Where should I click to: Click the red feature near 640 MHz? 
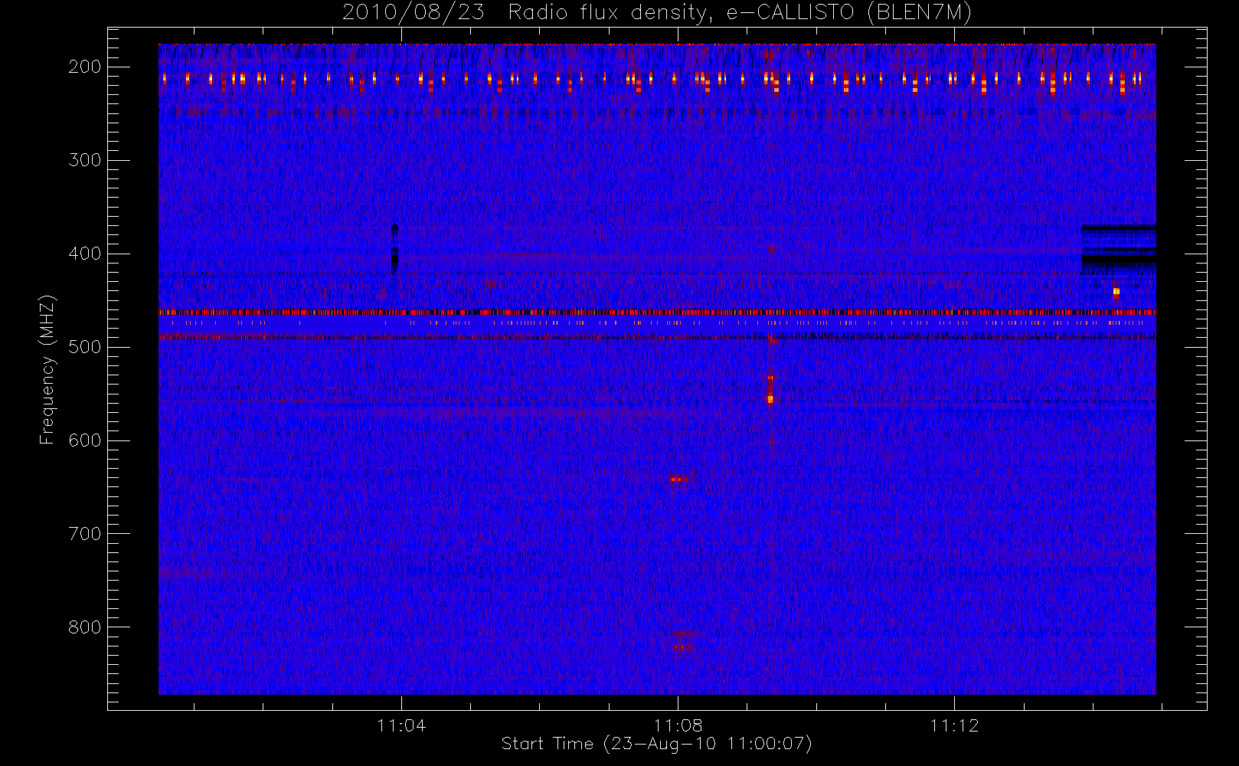[x=679, y=480]
